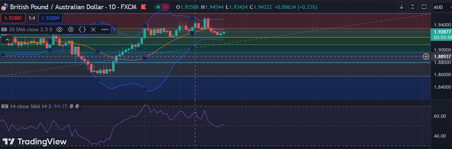Click the 1.88937 crosshair price label
The width and height of the screenshot is (452, 149).
point(441,56)
